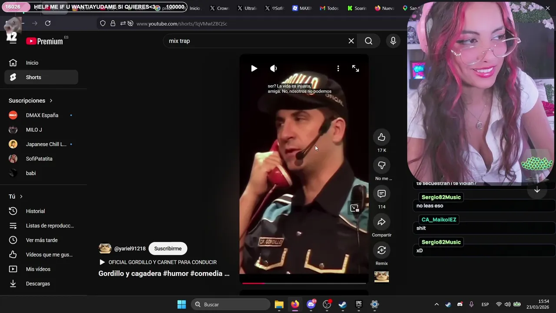Open Mis vídeos
This screenshot has height=313, width=556.
(41, 269)
